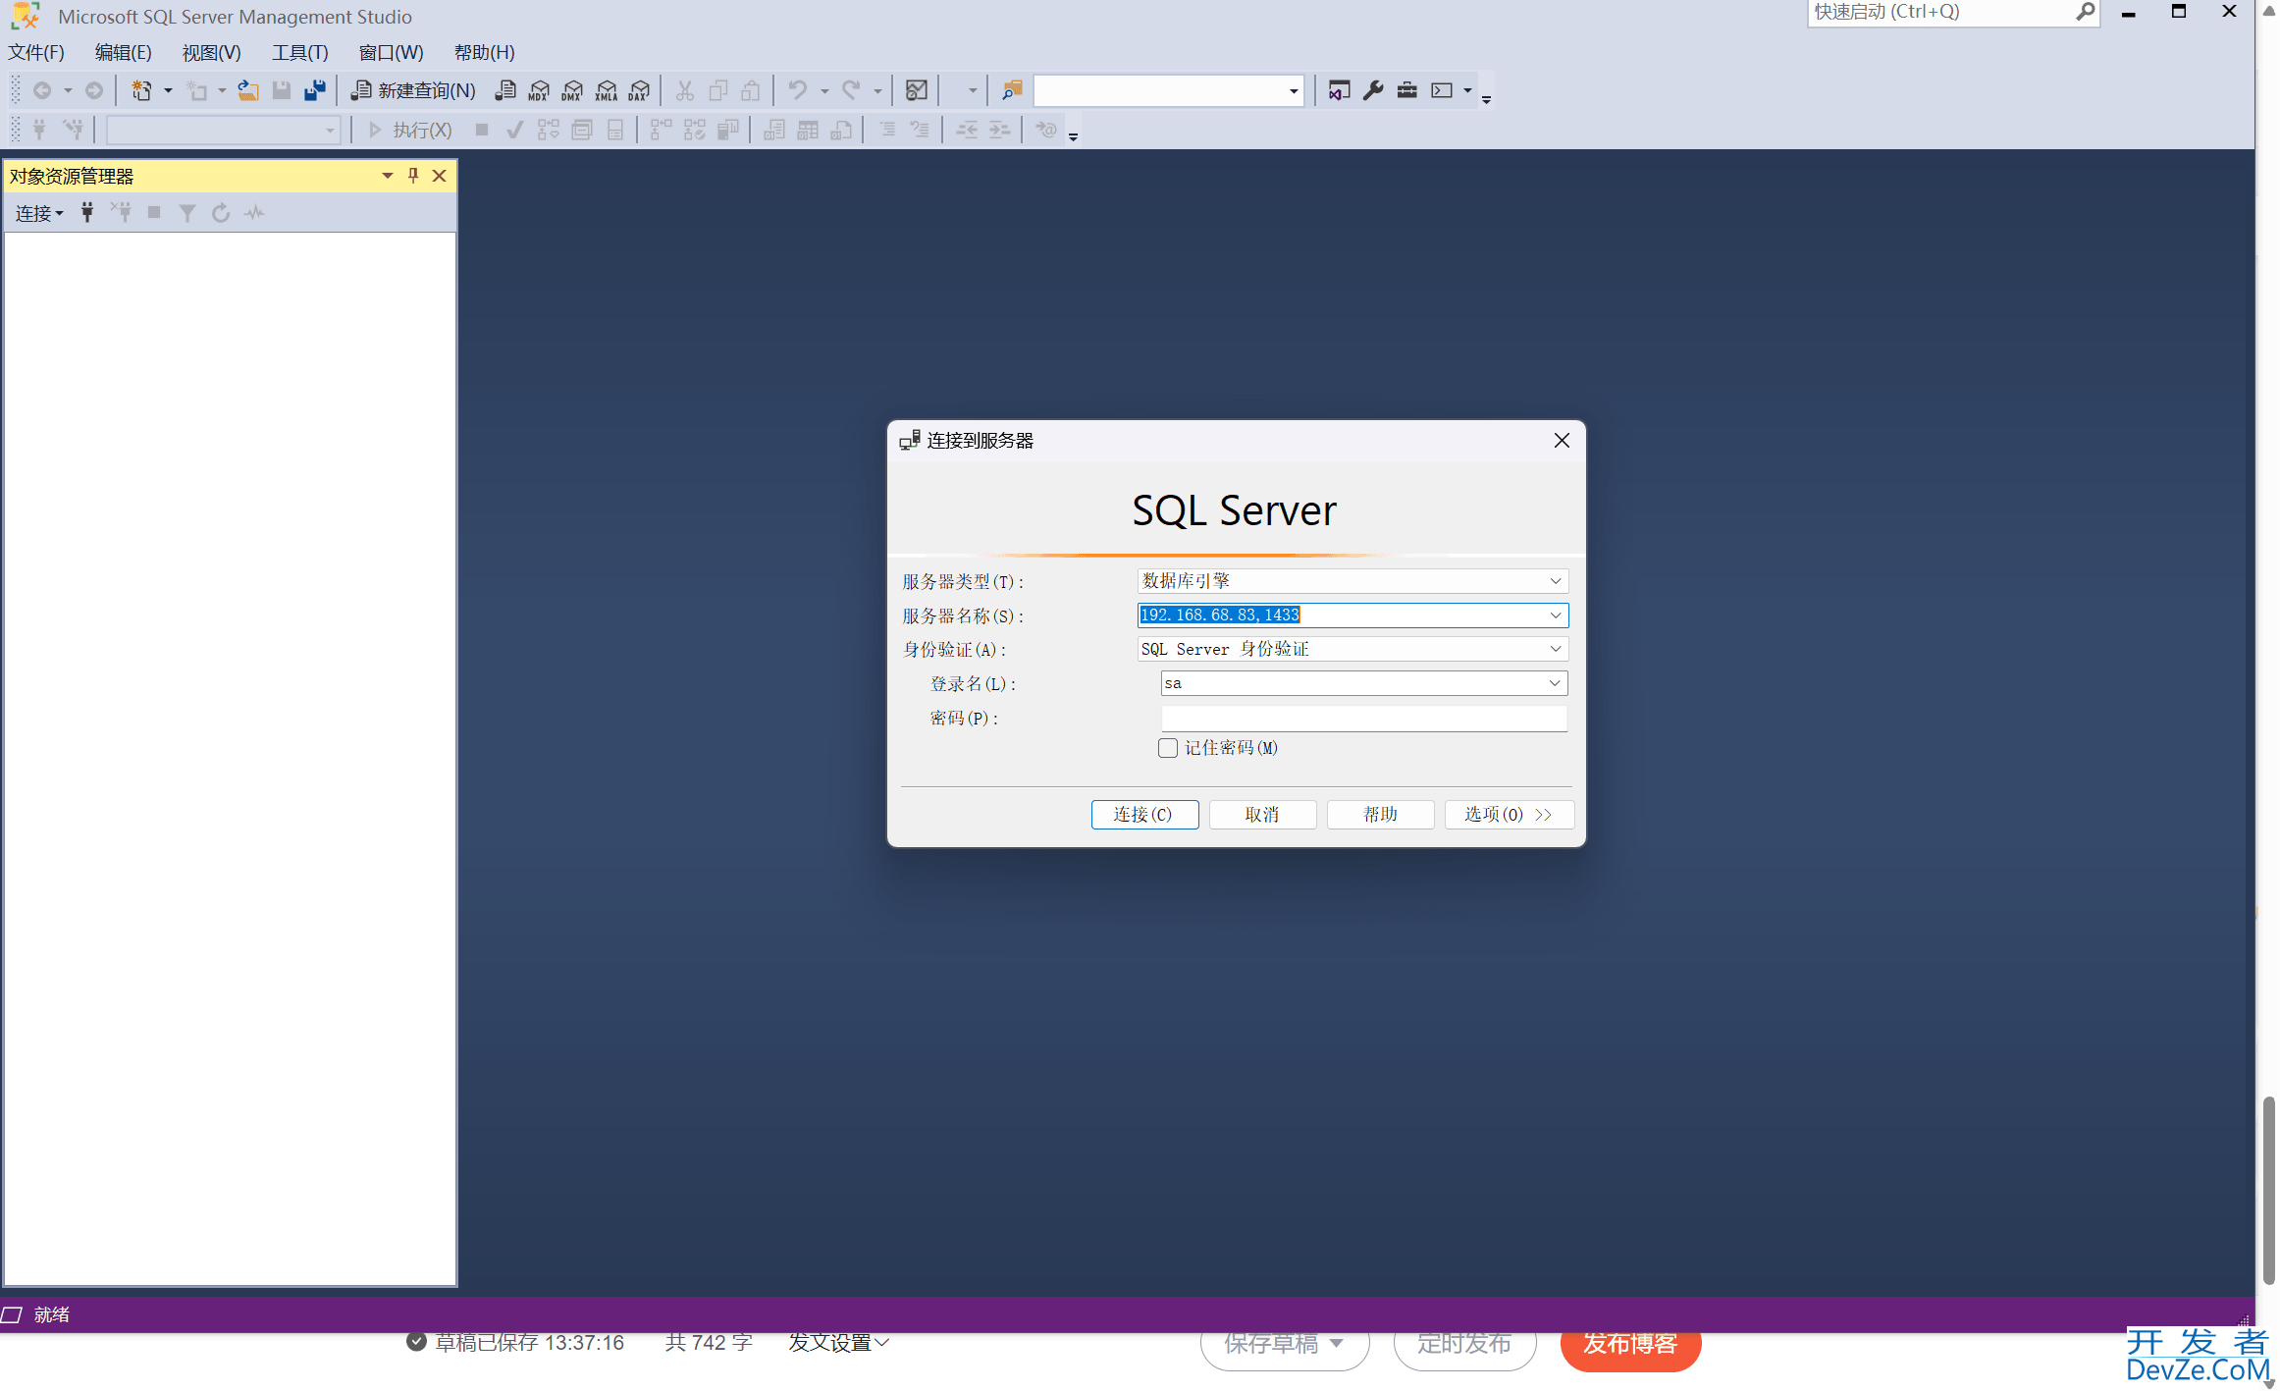The width and height of the screenshot is (2280, 1391).
Task: Click the Connect Object Explorer plug icon
Action: 87,212
